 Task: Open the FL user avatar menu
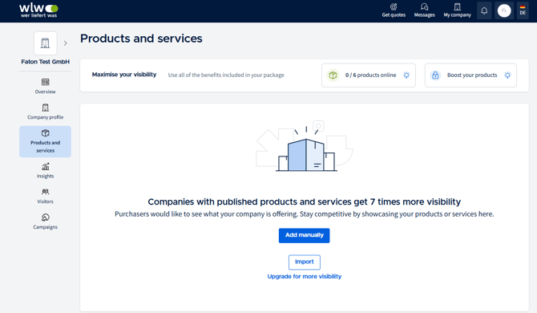pyautogui.click(x=504, y=10)
